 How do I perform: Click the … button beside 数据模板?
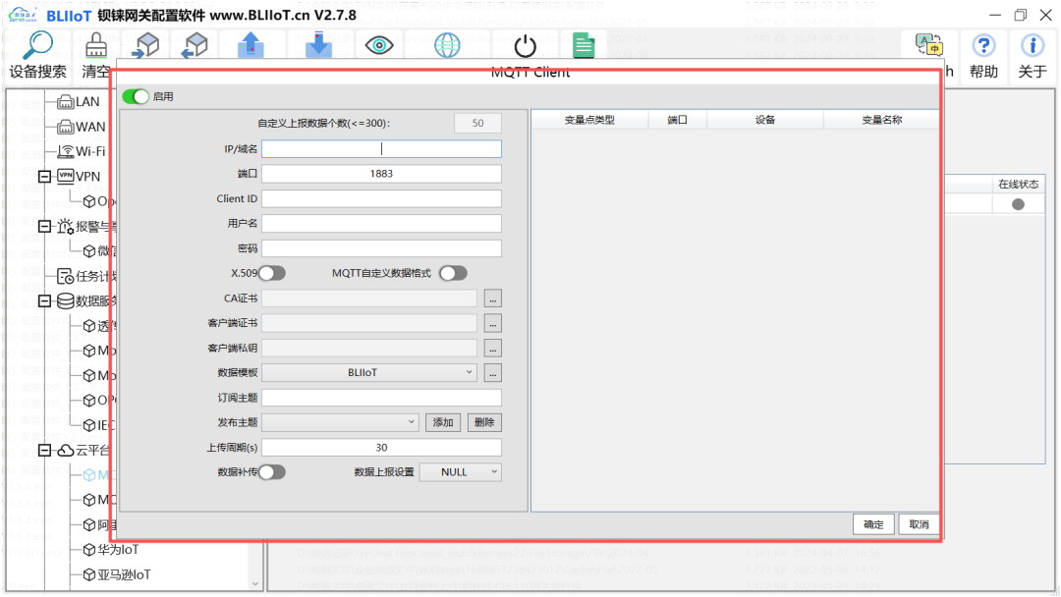(x=492, y=372)
